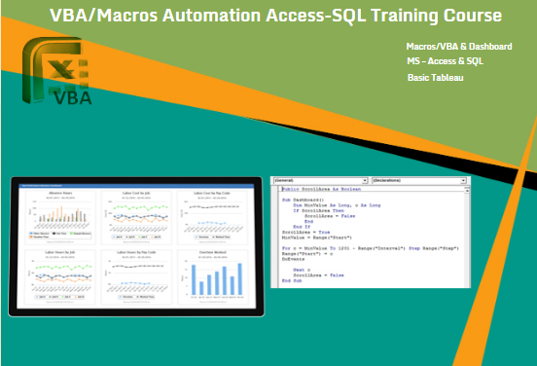Select the Labor Cost by Job chart
Image resolution: width=537 pixels, height=366 pixels.
pos(136,217)
